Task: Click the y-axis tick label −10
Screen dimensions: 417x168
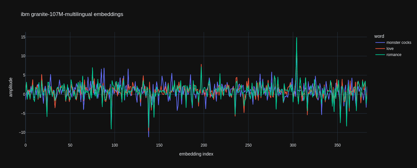Action: click(22, 132)
